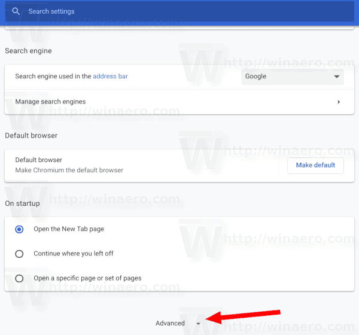The image size is (359, 335).
Task: Click the right arrow on Manage search engines
Action: pyautogui.click(x=339, y=102)
